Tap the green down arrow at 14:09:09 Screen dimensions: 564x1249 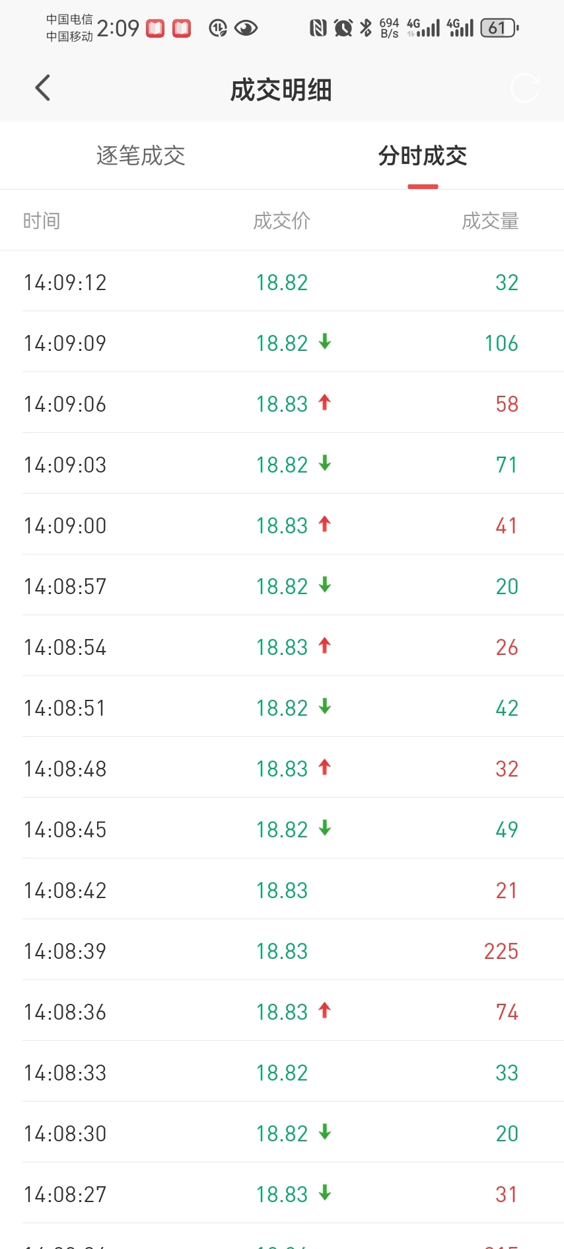pyautogui.click(x=324, y=342)
